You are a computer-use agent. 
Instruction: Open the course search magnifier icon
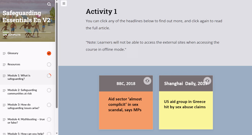tap(49, 4)
